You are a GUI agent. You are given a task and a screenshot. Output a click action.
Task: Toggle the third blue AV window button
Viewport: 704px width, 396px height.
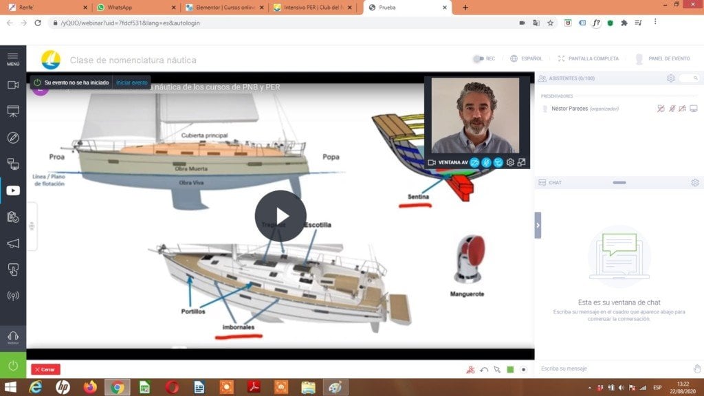pos(498,162)
